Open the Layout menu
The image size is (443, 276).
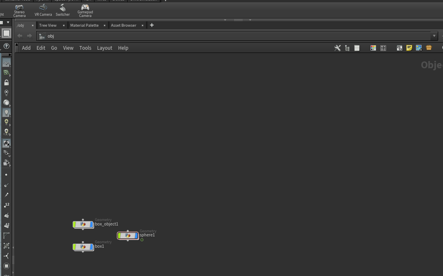click(x=105, y=48)
